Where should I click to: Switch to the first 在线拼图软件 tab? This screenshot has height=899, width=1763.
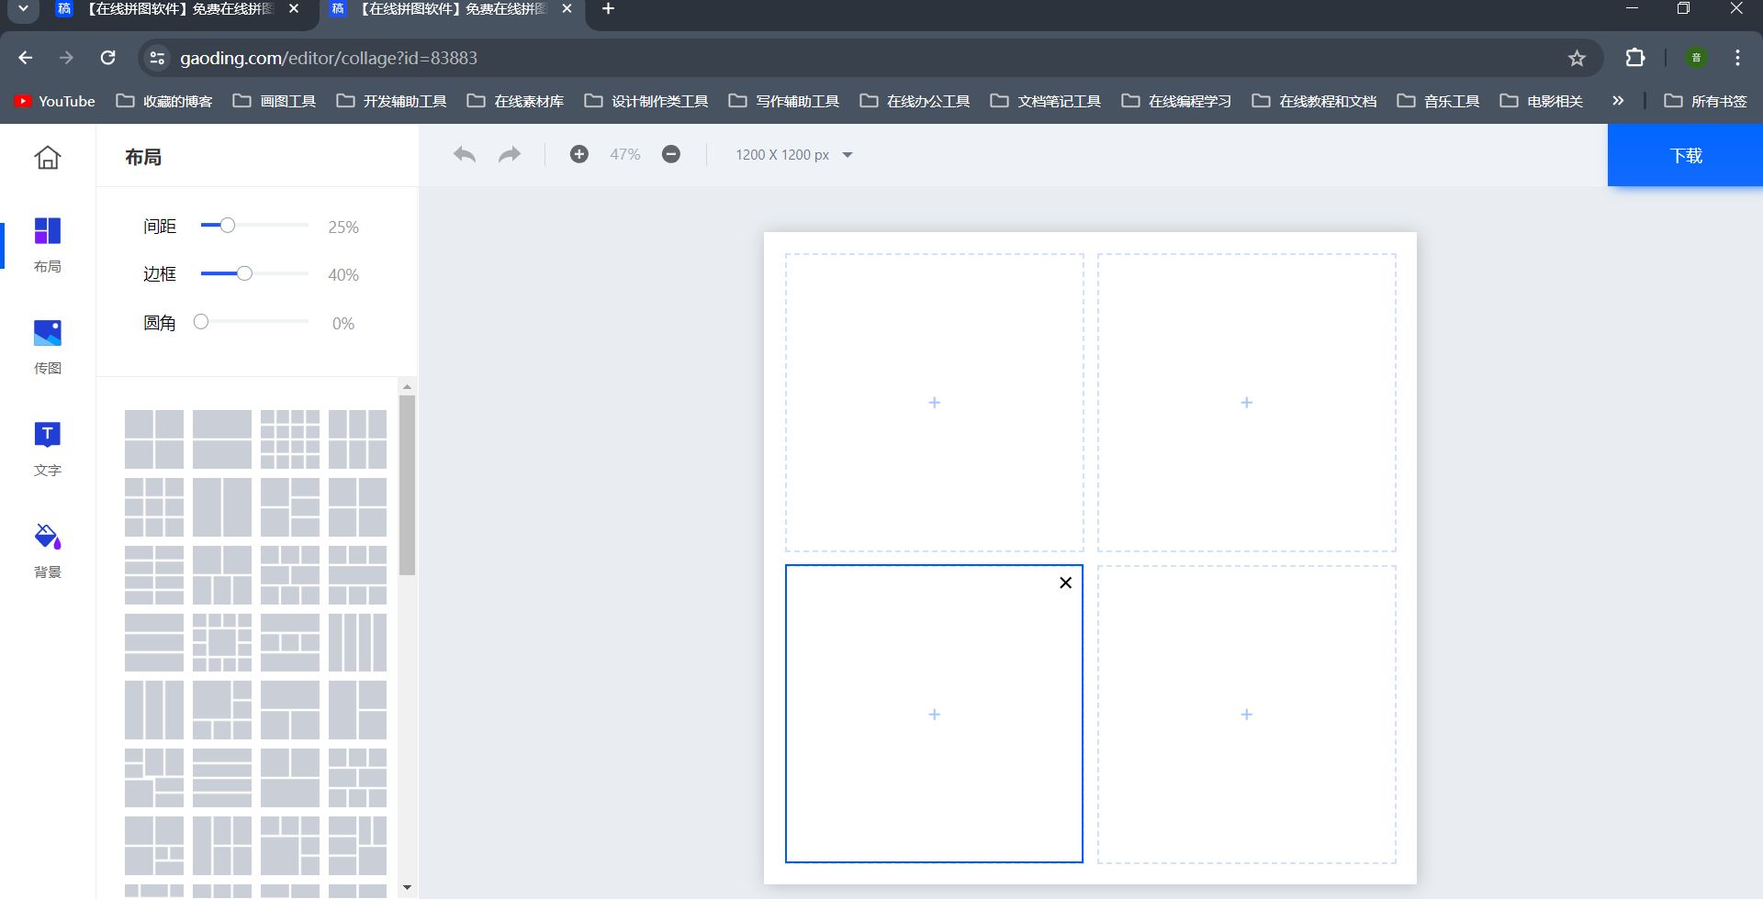point(178,9)
